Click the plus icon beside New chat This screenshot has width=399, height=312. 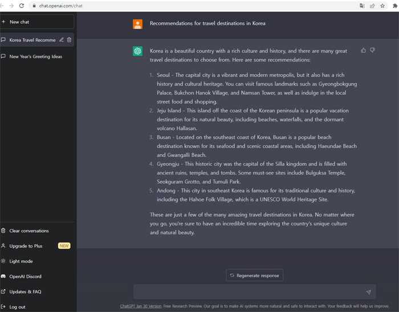click(x=3, y=22)
